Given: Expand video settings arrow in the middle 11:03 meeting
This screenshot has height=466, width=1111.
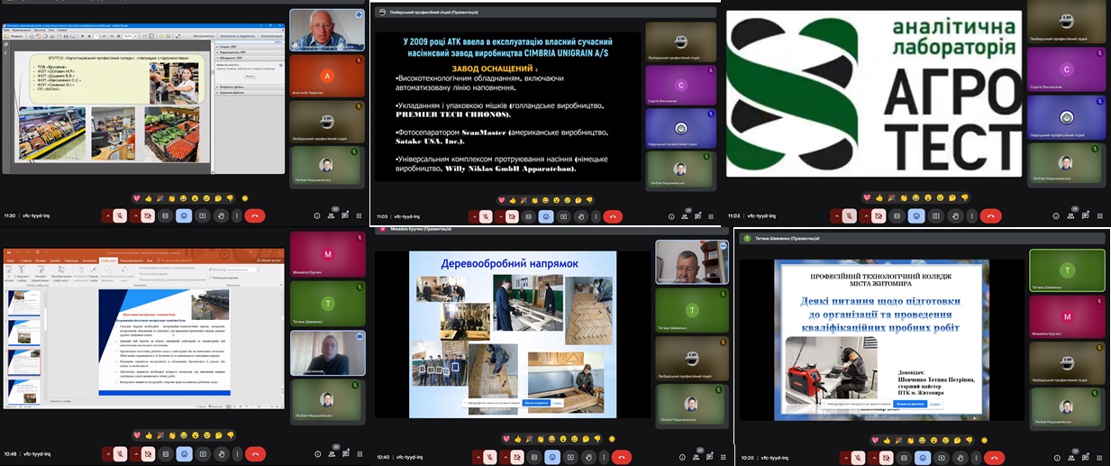Looking at the screenshot, I should click(501, 216).
